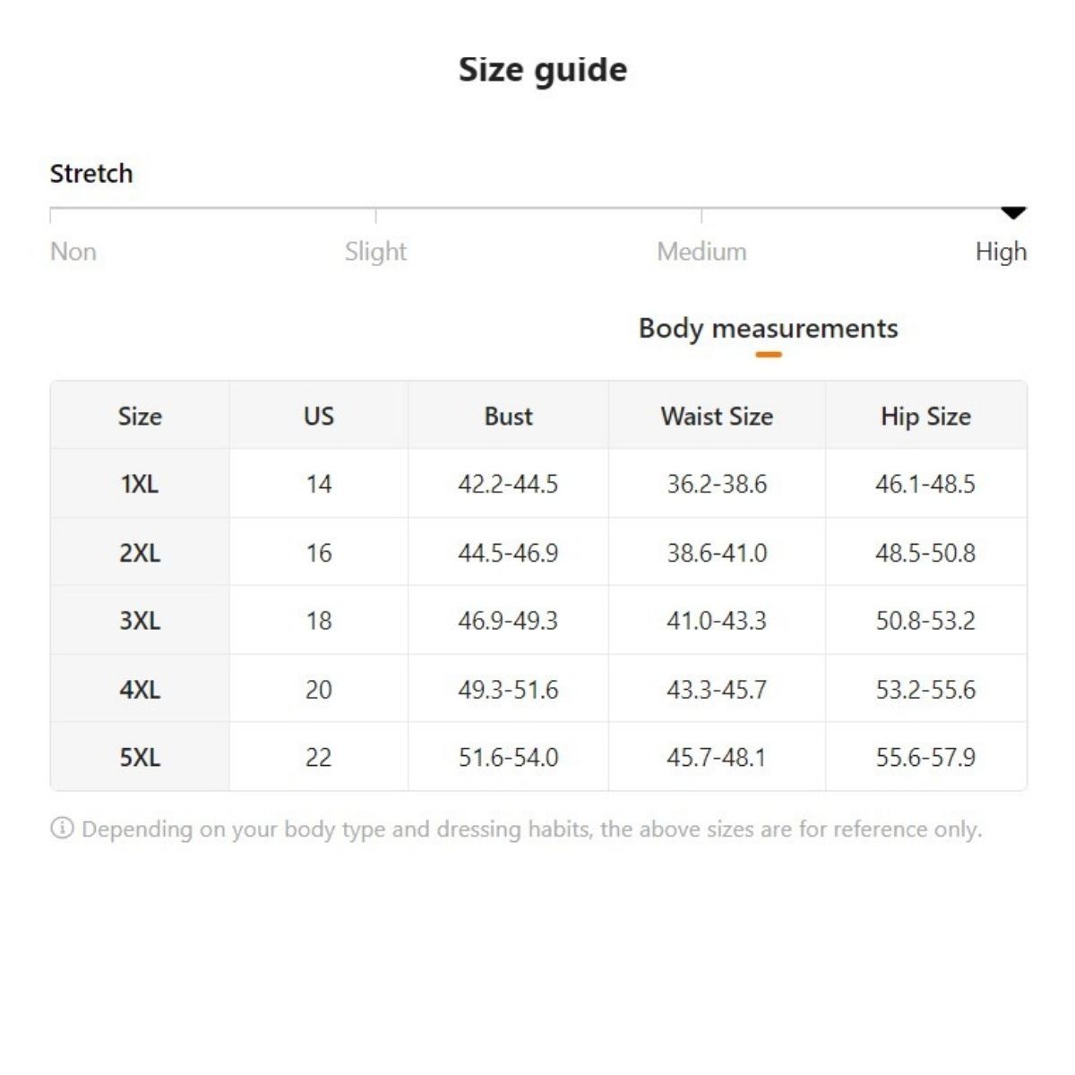Select the 3XL size row

140,621
